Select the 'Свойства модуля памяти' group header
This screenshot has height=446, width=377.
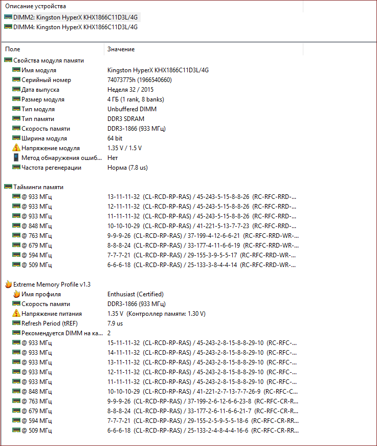click(x=49, y=60)
